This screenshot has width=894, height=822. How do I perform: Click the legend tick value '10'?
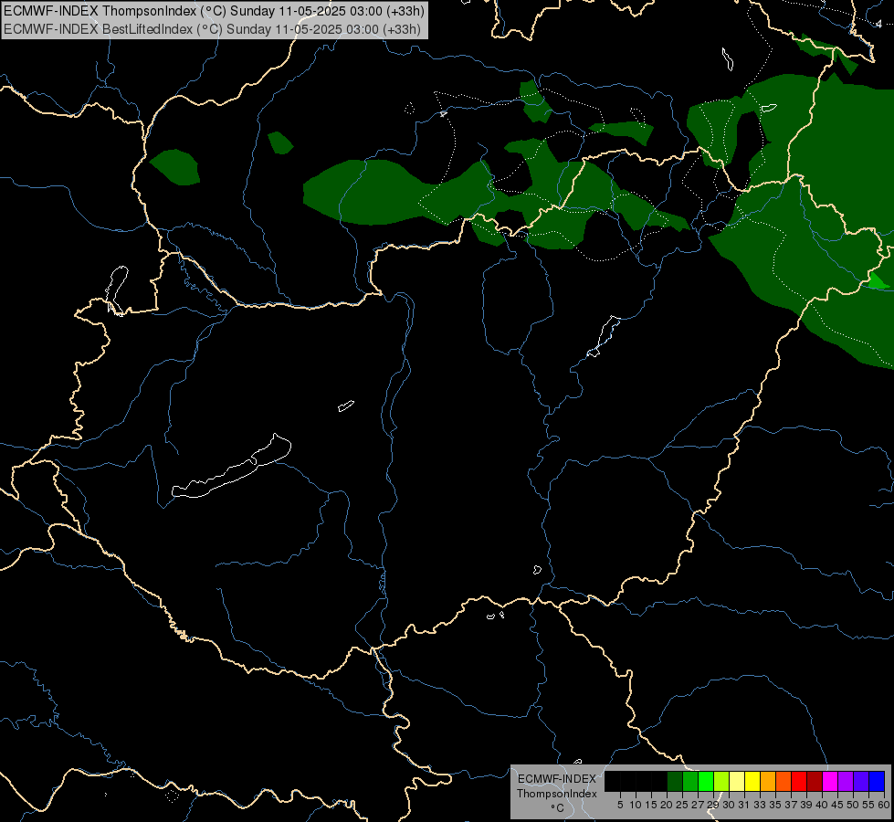[636, 805]
